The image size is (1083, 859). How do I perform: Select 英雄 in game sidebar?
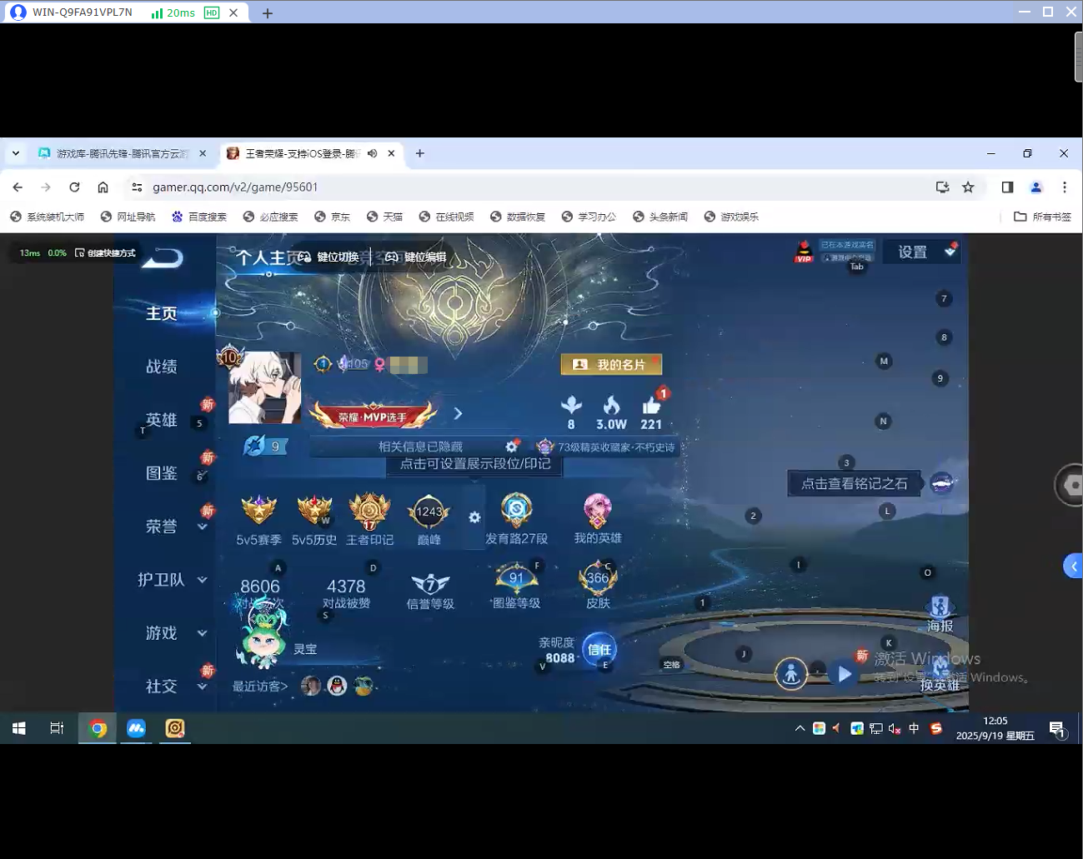coord(162,420)
